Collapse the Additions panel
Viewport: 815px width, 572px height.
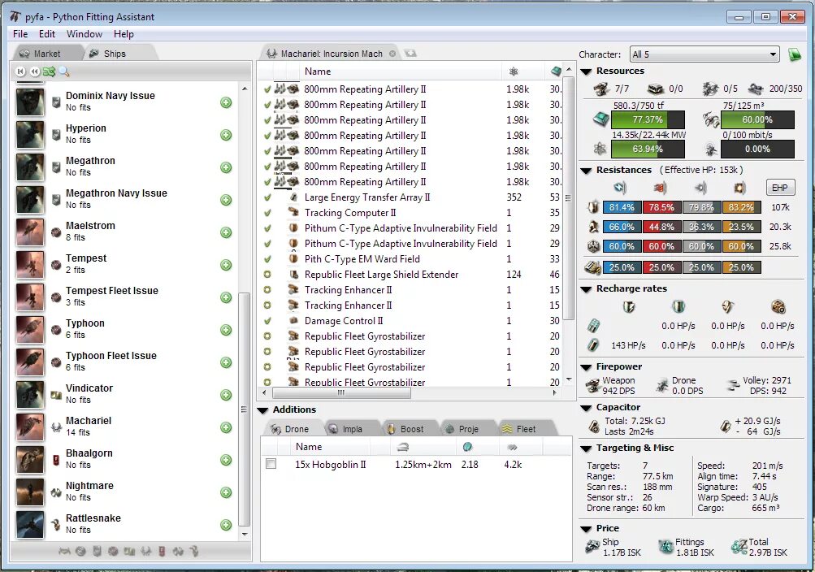[x=262, y=410]
